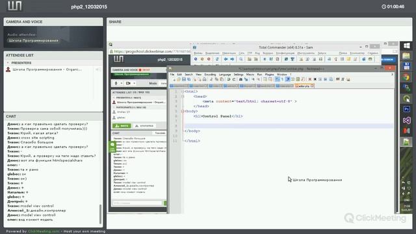
Task: Follow the ClickMeeting.com link in footer
Action: pyautogui.click(x=44, y=231)
